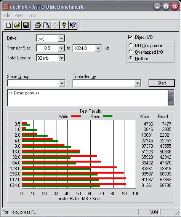Expand the Total Length dropdown
The image size is (181, 217).
click(61, 58)
